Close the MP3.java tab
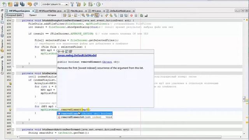249x140 pixels. [104, 11]
